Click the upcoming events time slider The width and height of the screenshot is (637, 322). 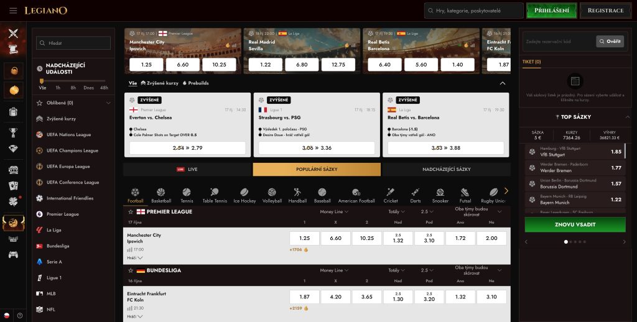pos(73,81)
